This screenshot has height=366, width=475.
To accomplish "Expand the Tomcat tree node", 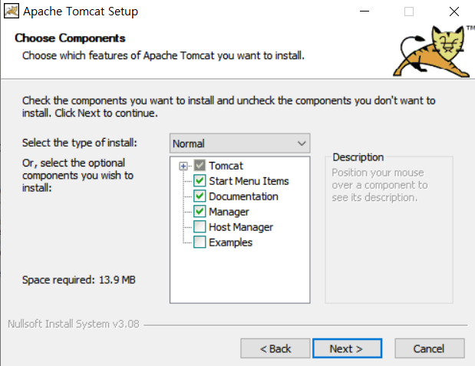I will (183, 166).
